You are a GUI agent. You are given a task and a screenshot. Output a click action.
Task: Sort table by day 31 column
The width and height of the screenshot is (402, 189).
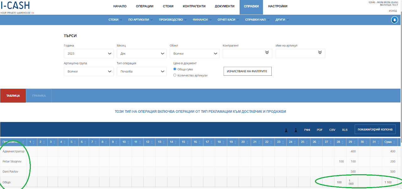pyautogui.click(x=376, y=142)
